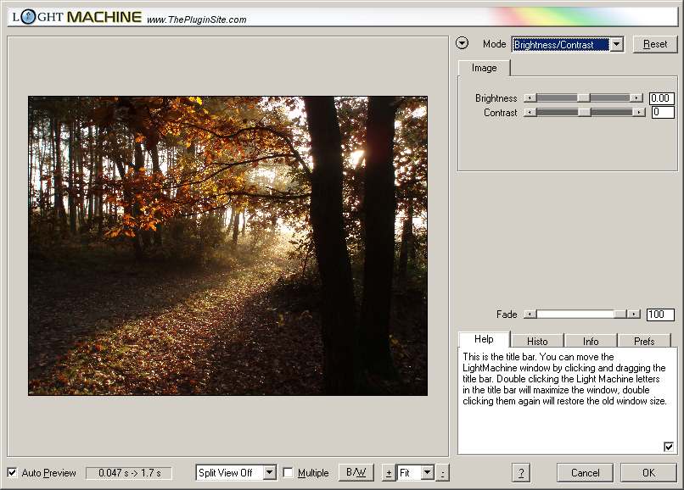Click the Fade slider left arrow
The image size is (684, 490).
(530, 315)
